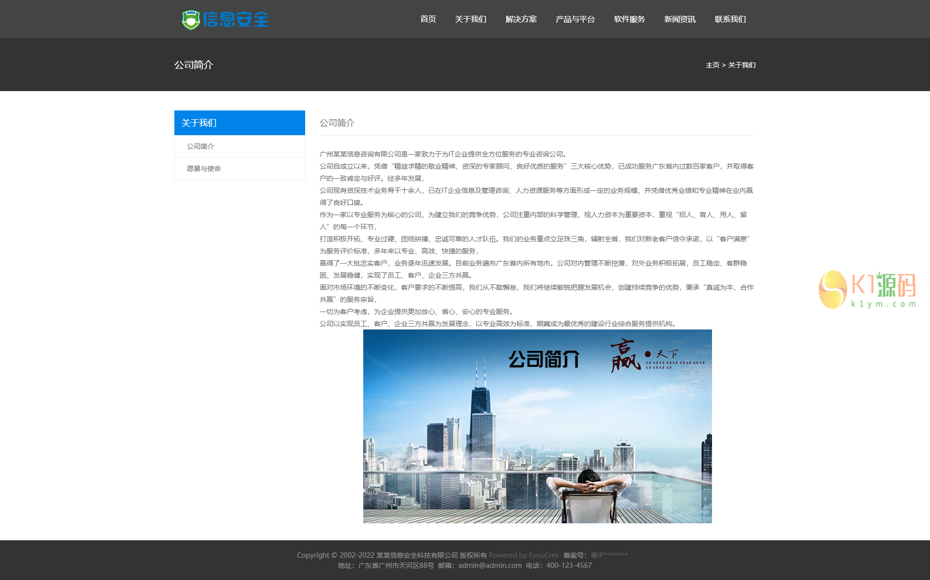Click the 公司简介 city skyline image
Screen dimensions: 930x580
point(537,426)
